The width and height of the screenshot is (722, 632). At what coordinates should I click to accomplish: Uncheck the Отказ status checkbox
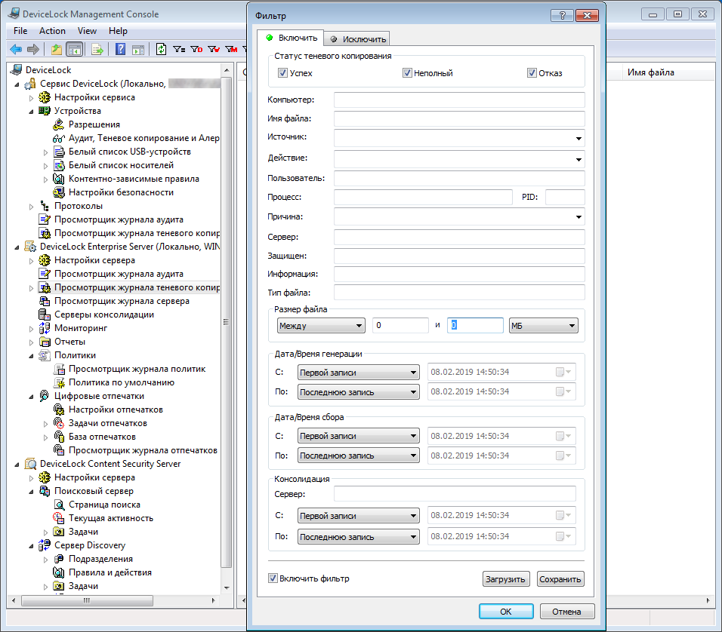pyautogui.click(x=532, y=72)
